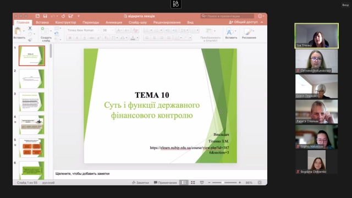The width and height of the screenshot is (352, 198).
Task: Open the Слайд-шоу tab
Action: click(137, 22)
